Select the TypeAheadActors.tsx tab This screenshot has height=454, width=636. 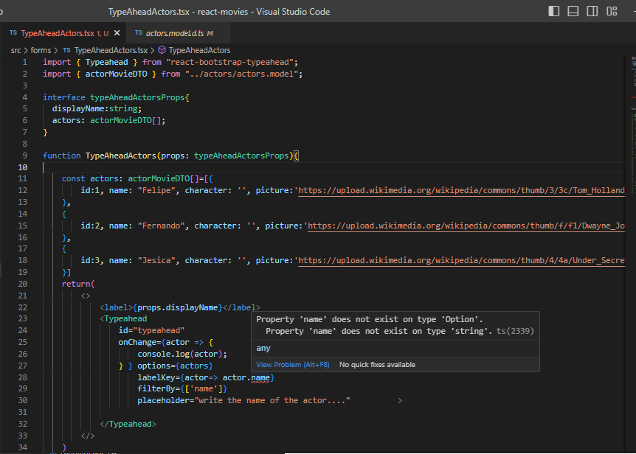point(59,32)
